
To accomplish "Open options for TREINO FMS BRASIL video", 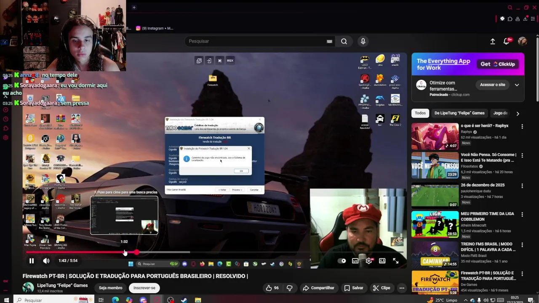I will [x=522, y=245].
